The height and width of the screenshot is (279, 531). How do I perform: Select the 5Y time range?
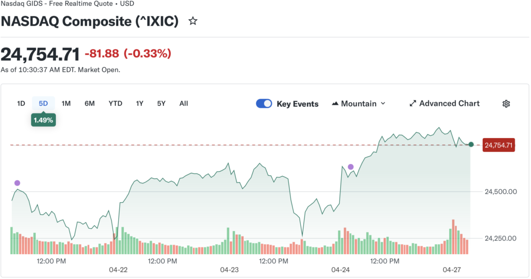(161, 104)
